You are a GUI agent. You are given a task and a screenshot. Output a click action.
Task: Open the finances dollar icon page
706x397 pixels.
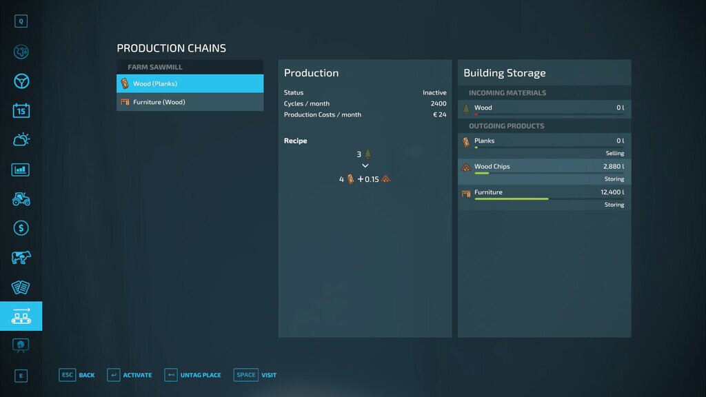(21, 228)
